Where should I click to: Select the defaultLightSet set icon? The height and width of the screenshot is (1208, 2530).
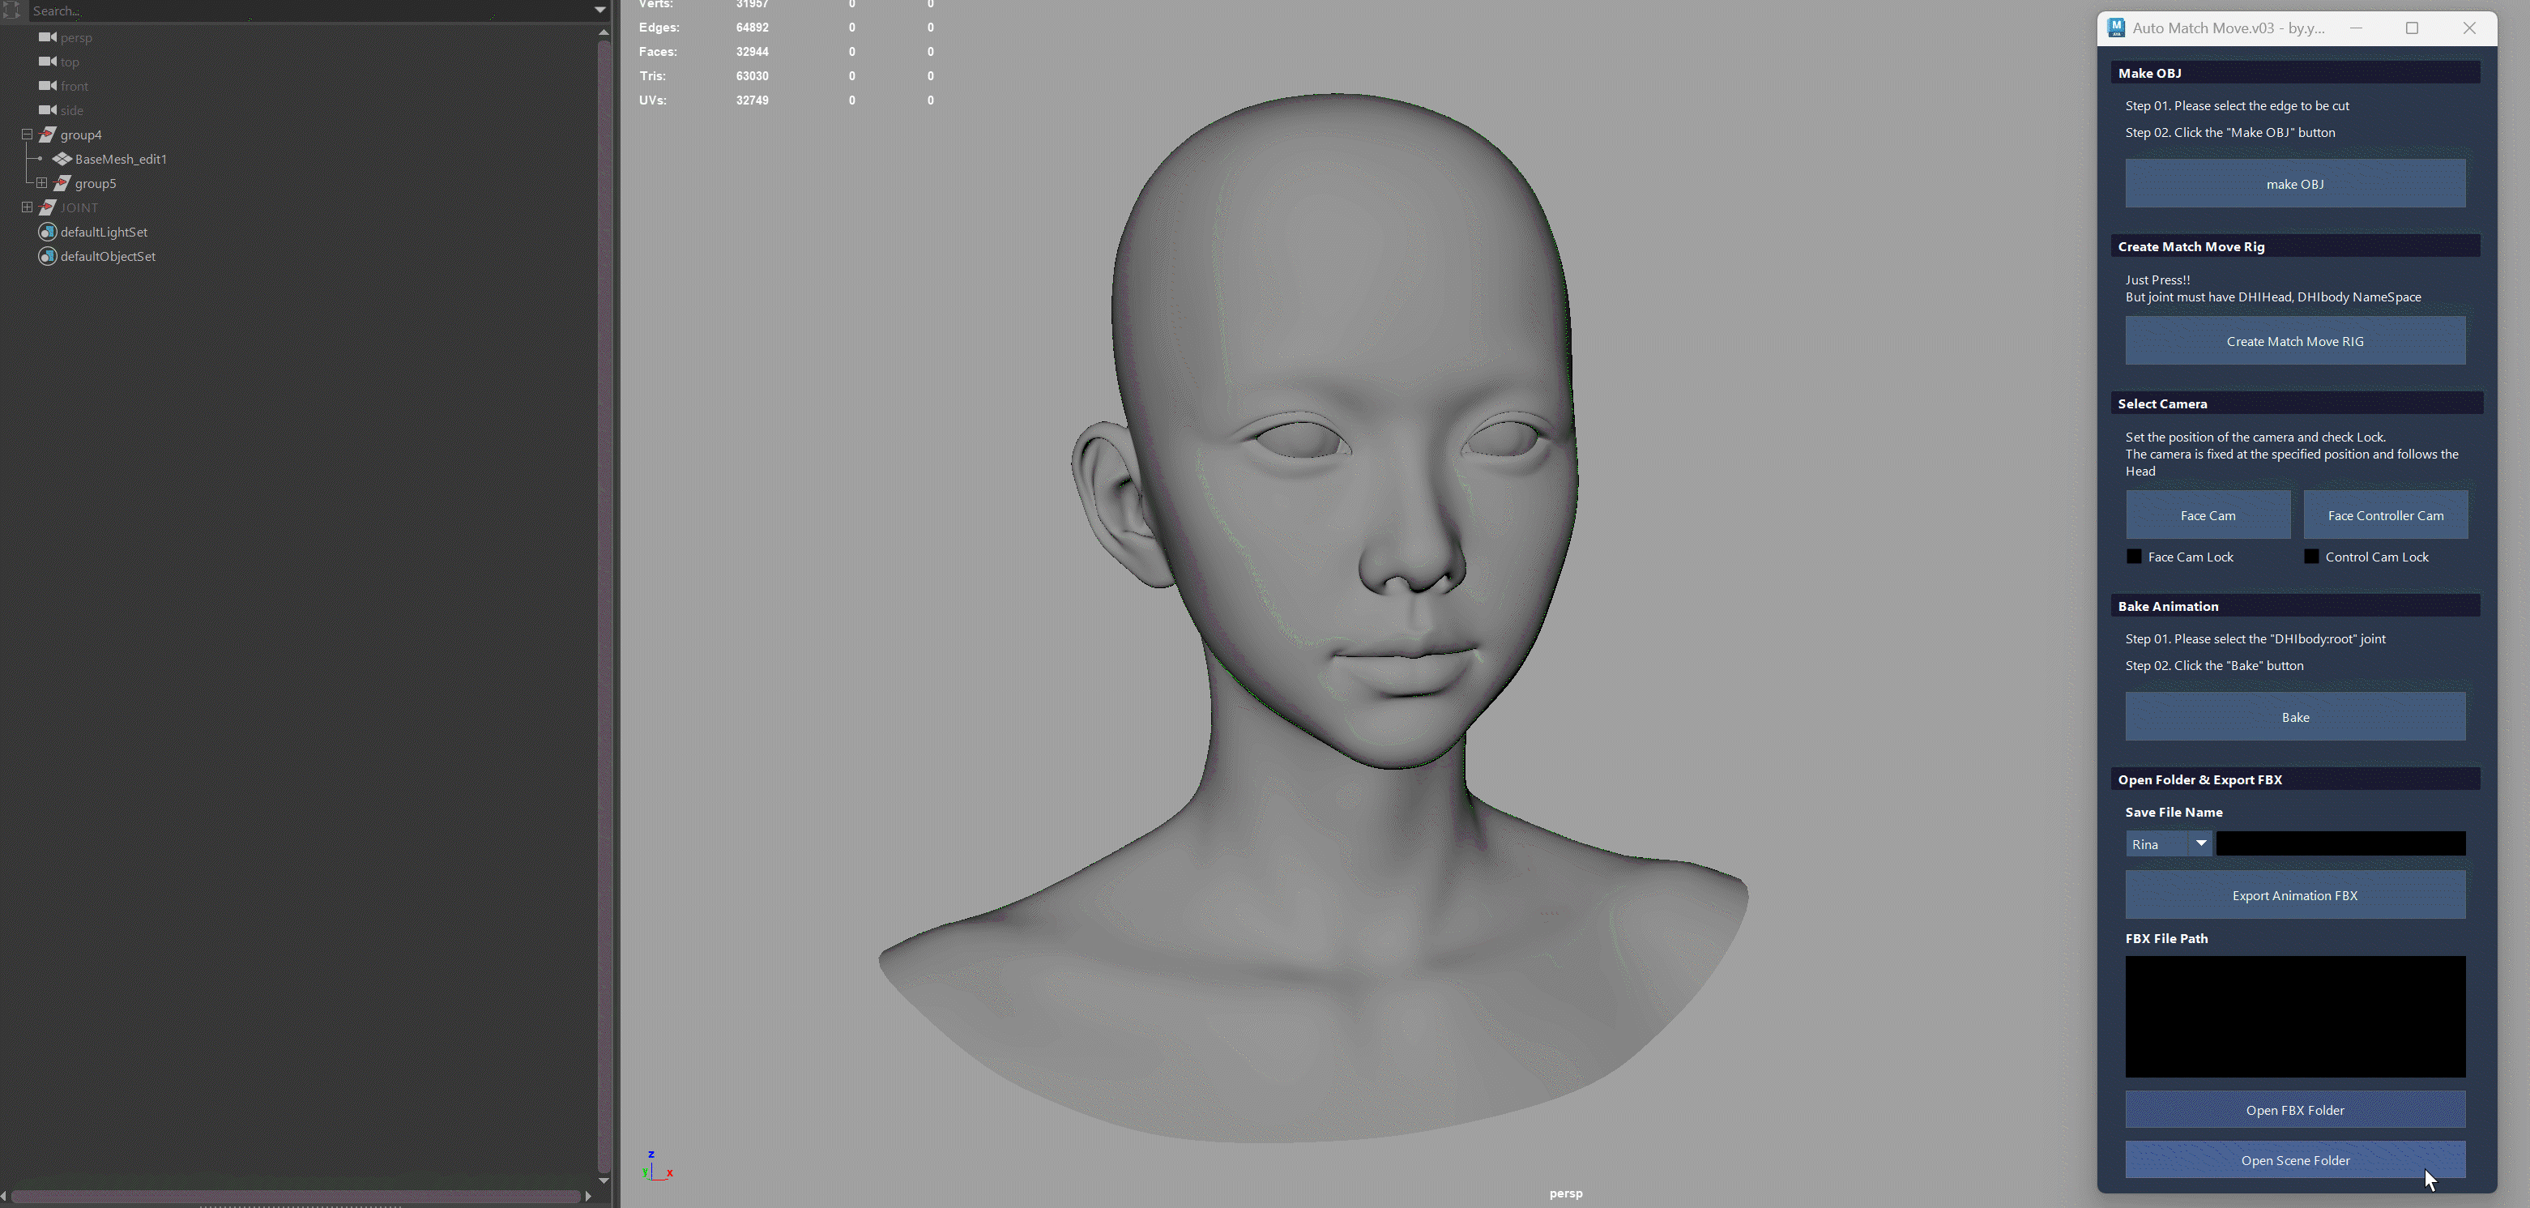click(x=47, y=232)
